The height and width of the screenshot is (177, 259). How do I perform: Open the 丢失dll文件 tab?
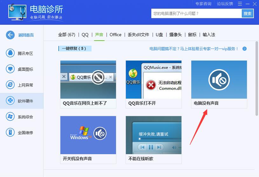click(x=139, y=35)
